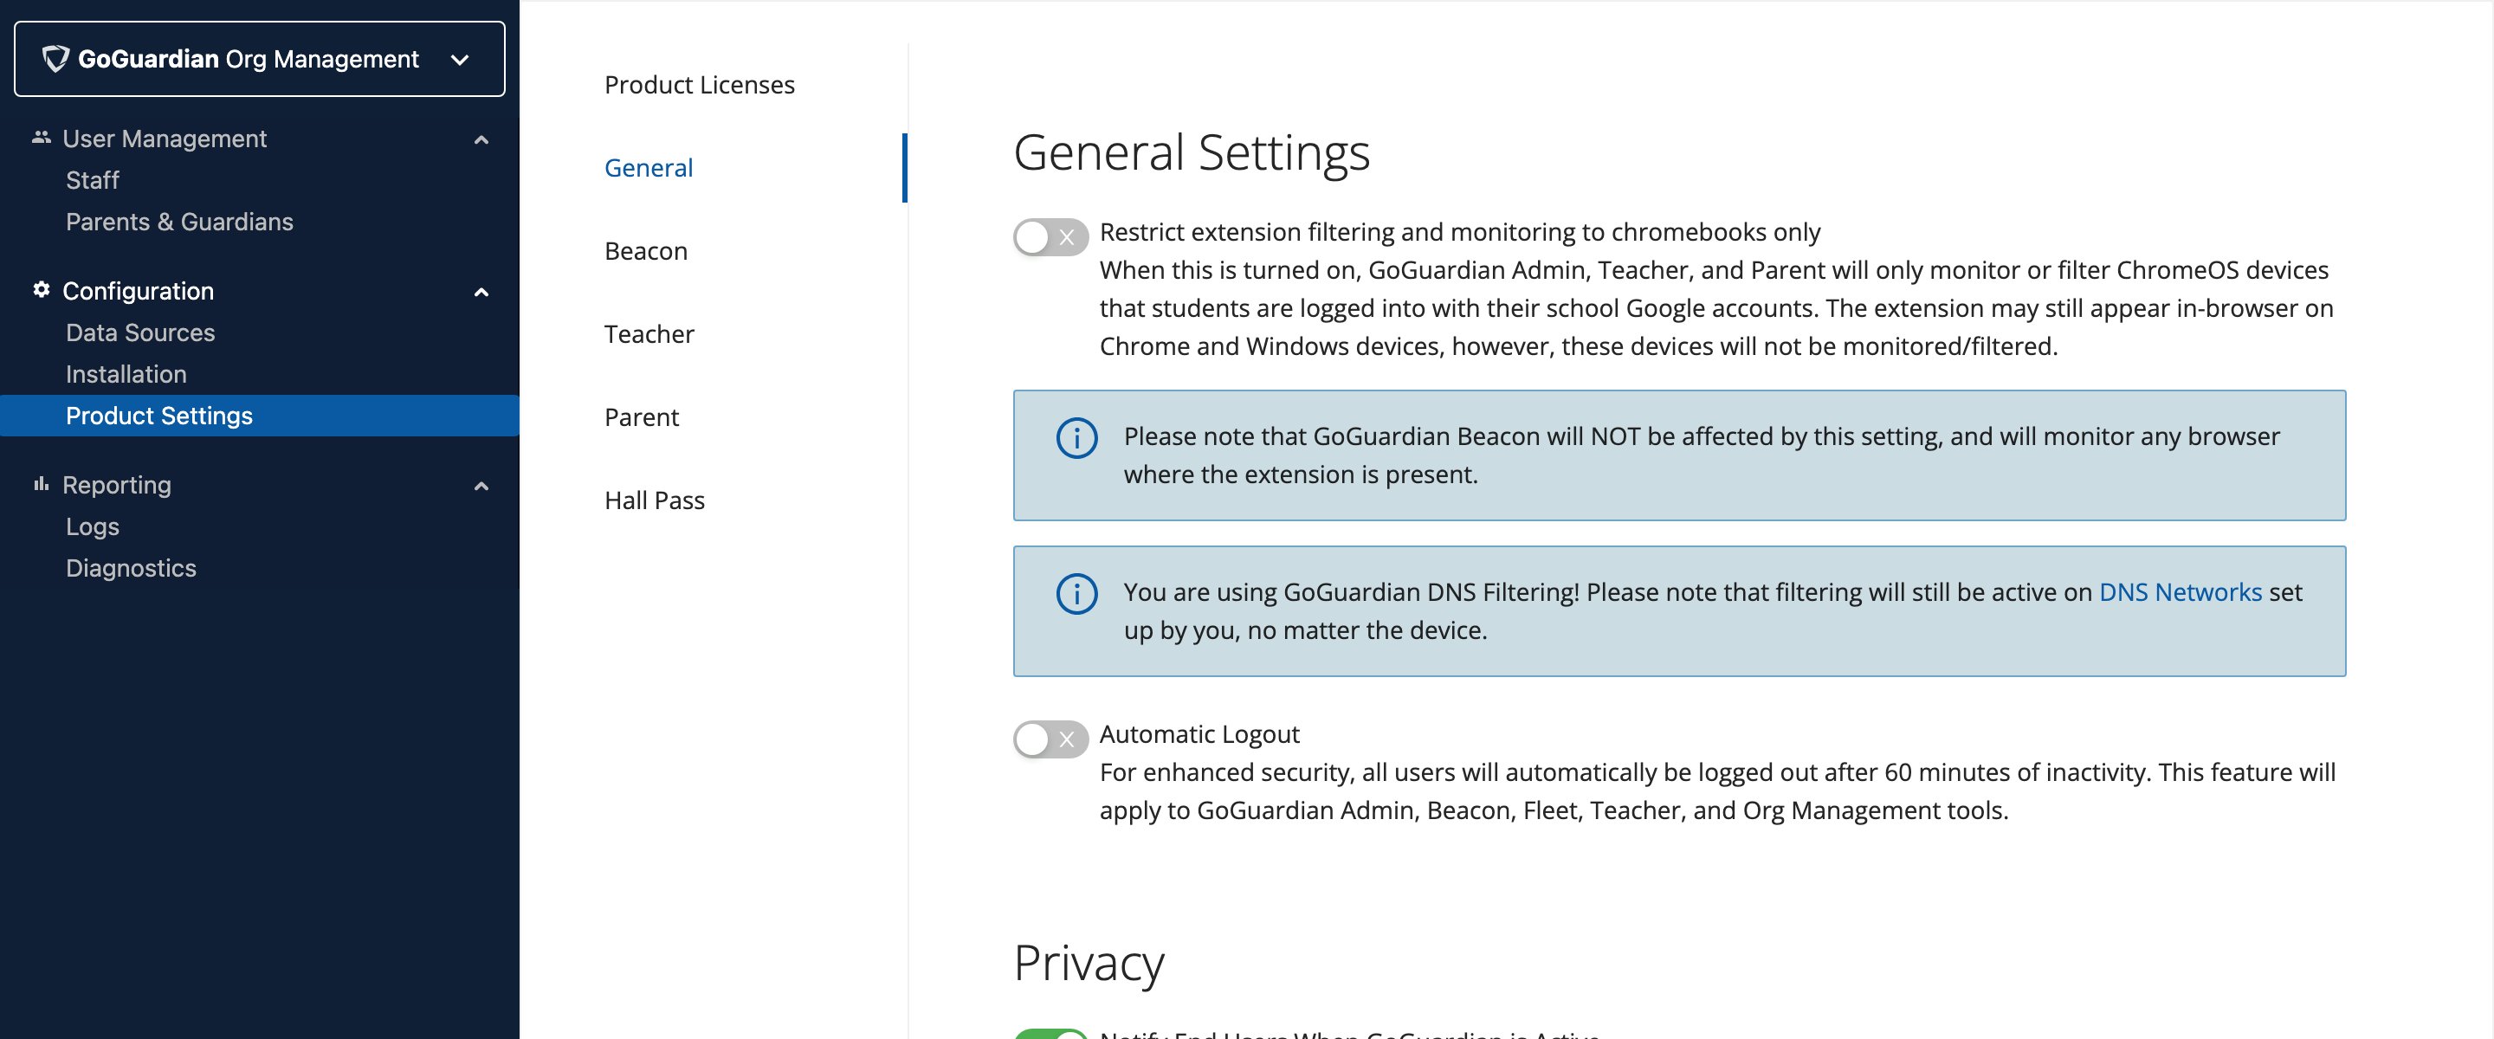Image resolution: width=2494 pixels, height=1039 pixels.
Task: Select the General settings tab
Action: click(648, 167)
